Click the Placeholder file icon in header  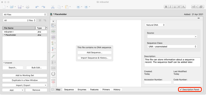(51, 14)
